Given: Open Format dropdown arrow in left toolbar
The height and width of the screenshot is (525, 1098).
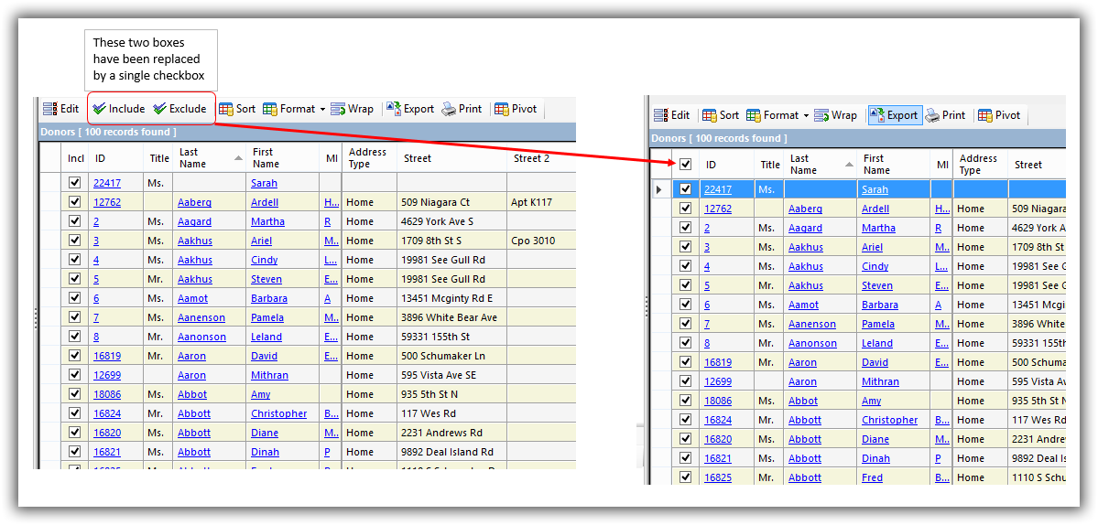Looking at the screenshot, I should (x=322, y=110).
